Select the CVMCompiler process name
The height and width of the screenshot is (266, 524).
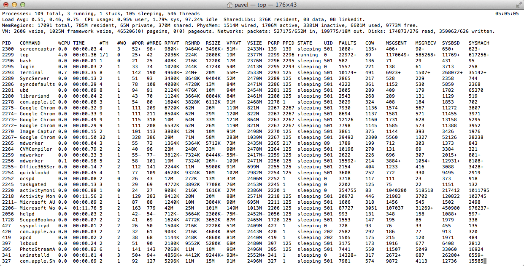(x=36, y=149)
